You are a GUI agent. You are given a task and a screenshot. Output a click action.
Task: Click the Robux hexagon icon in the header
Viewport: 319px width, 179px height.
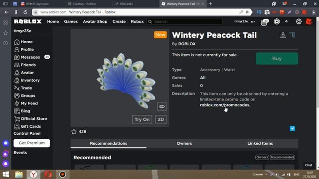277,21
